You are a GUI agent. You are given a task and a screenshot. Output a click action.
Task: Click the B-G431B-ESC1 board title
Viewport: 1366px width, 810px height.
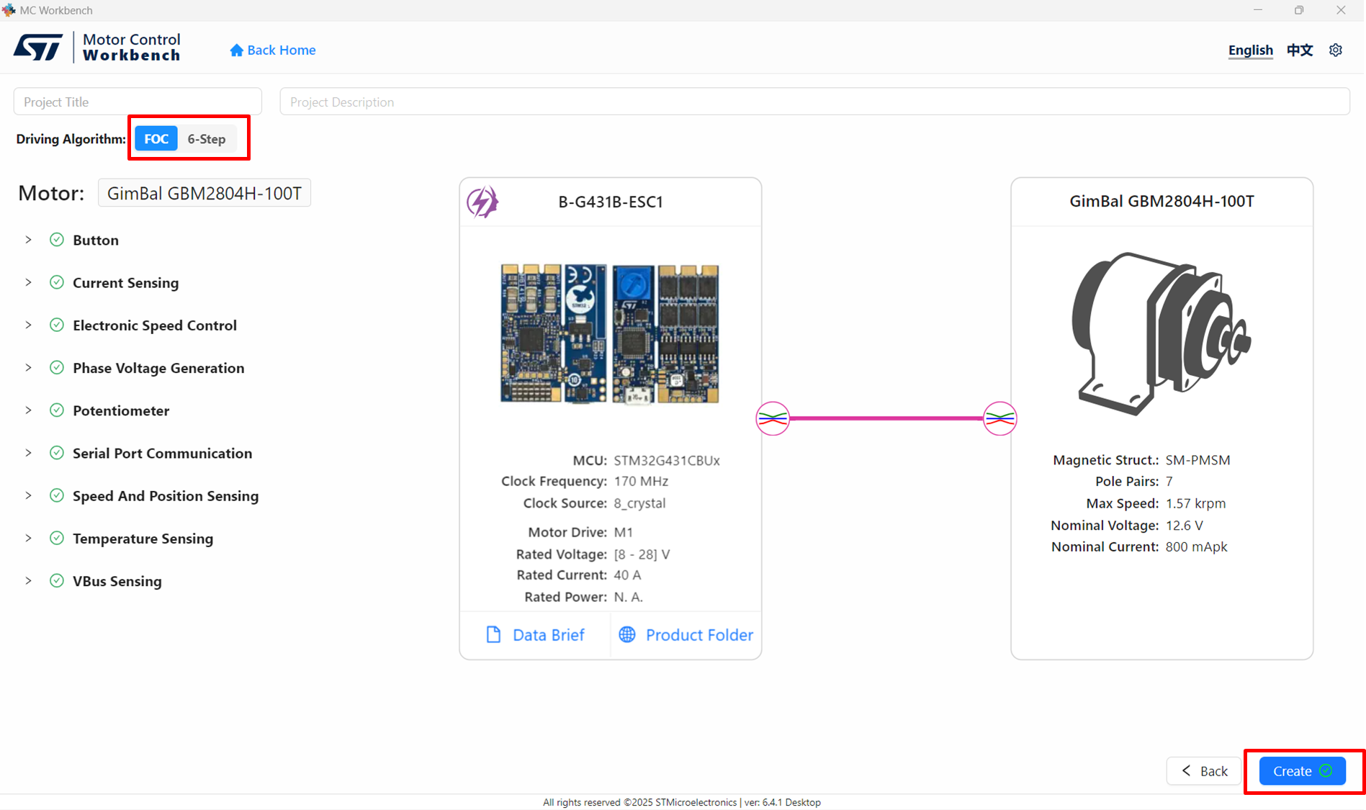pyautogui.click(x=611, y=202)
